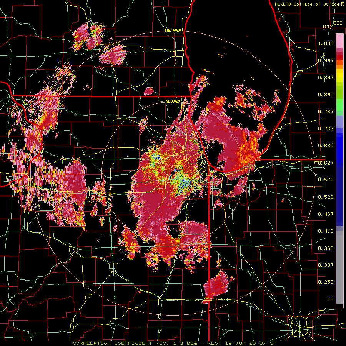This screenshot has height=346, width=346.
Task: Select the 0.573 legend value
Action: 326,180
